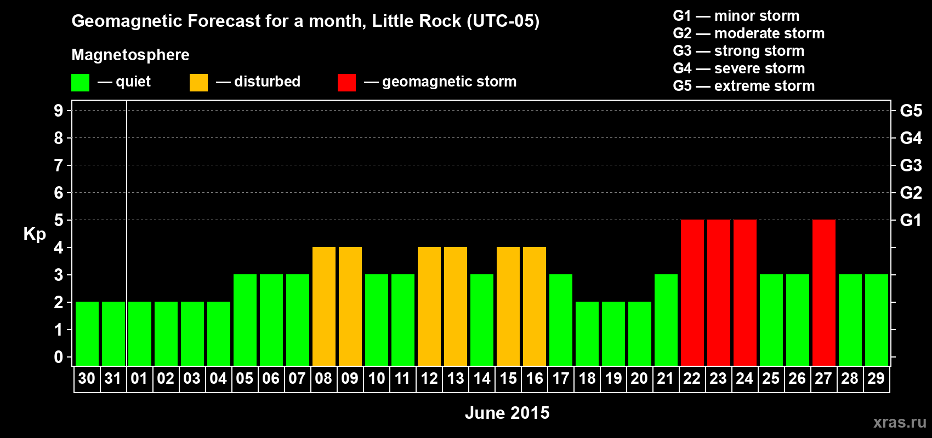
Task: Click the date label '26' on the axis
Action: click(x=797, y=379)
